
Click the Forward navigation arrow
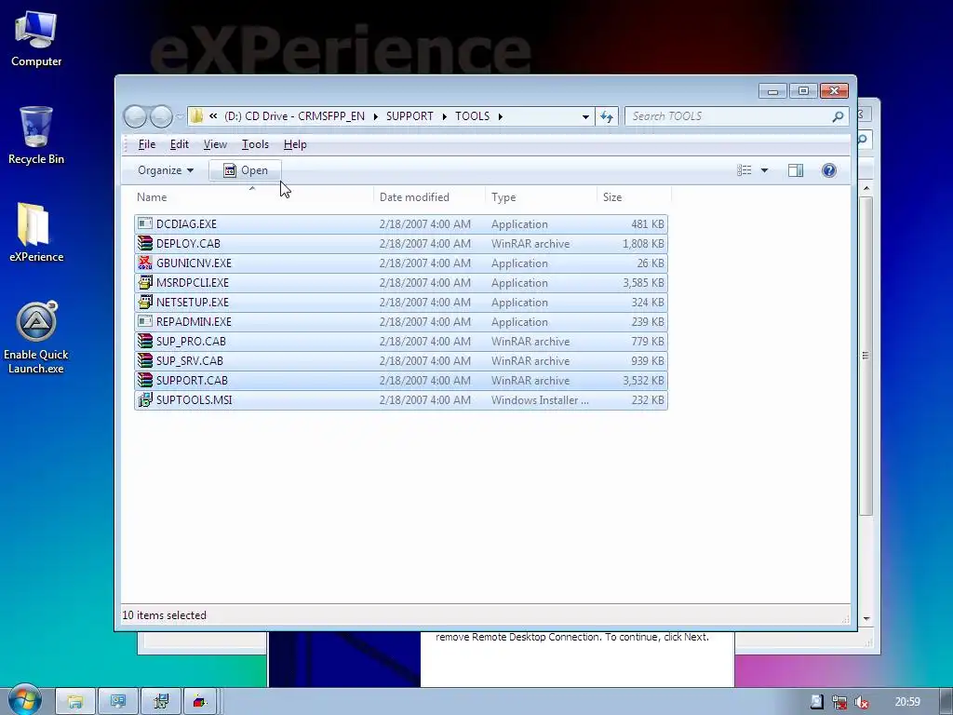161,116
